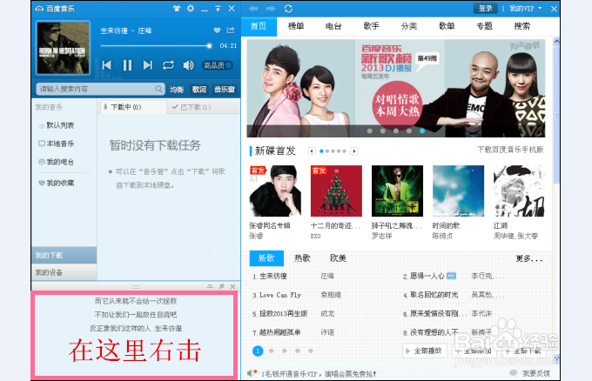Viewport: 592px width, 381px height.
Task: Open the 榜单 charts tab
Action: (296, 26)
